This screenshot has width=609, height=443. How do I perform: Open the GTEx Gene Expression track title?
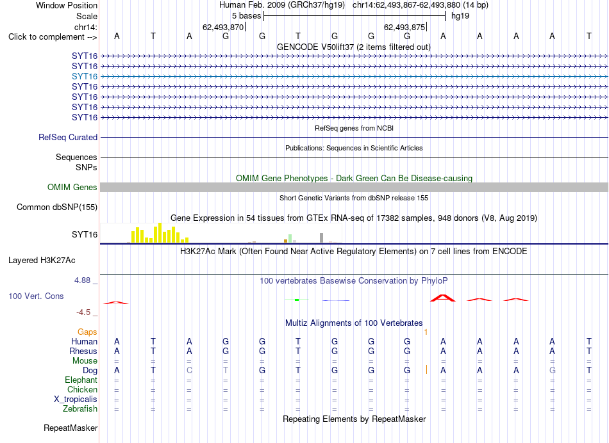coord(354,218)
